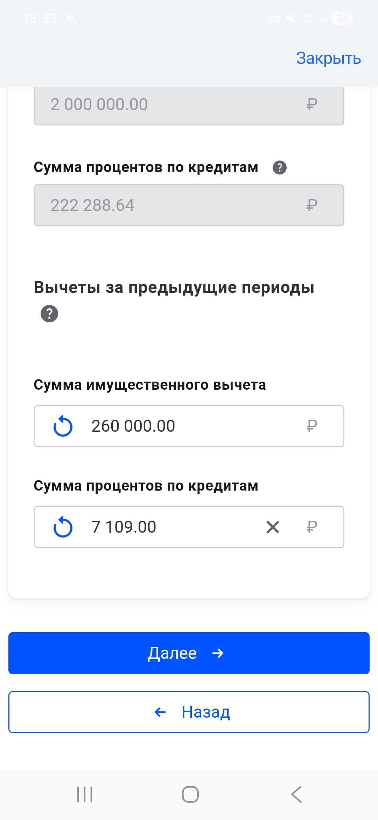378x820 pixels.
Task: Tap the 'Сумма имущественного вычета' label
Action: tap(150, 385)
